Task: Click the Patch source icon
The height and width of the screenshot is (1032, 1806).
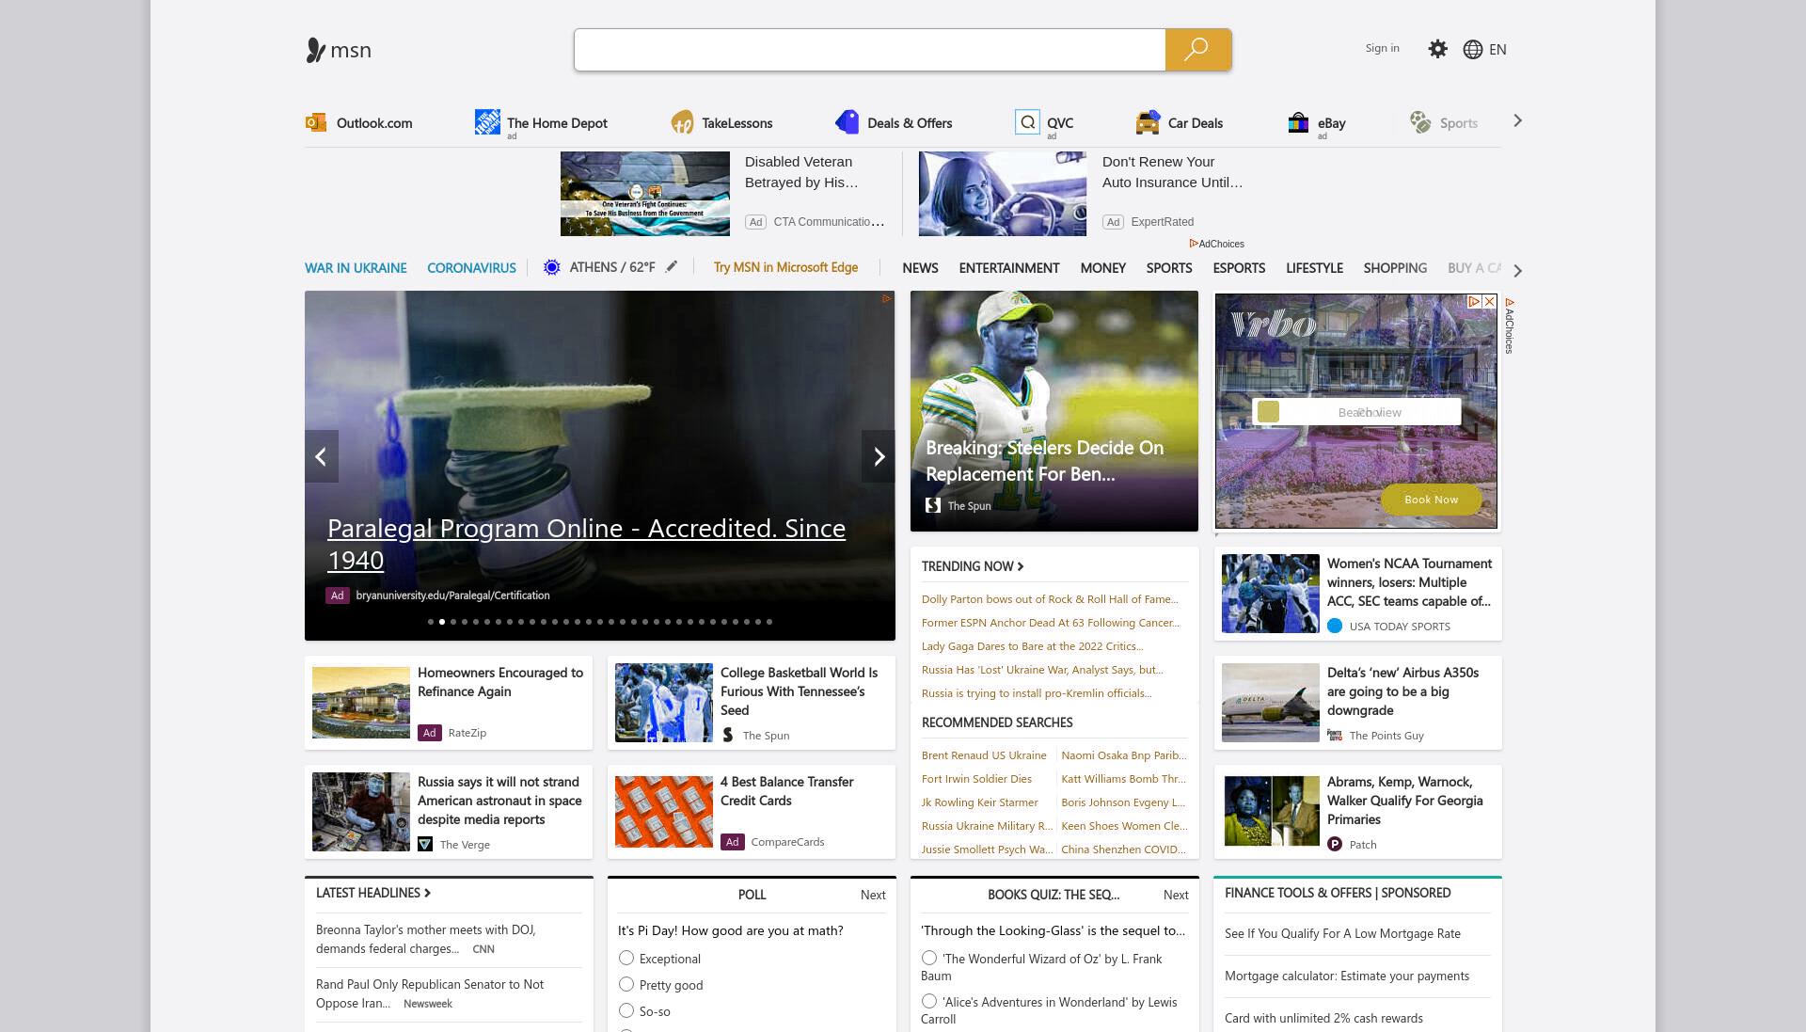Action: pos(1335,844)
